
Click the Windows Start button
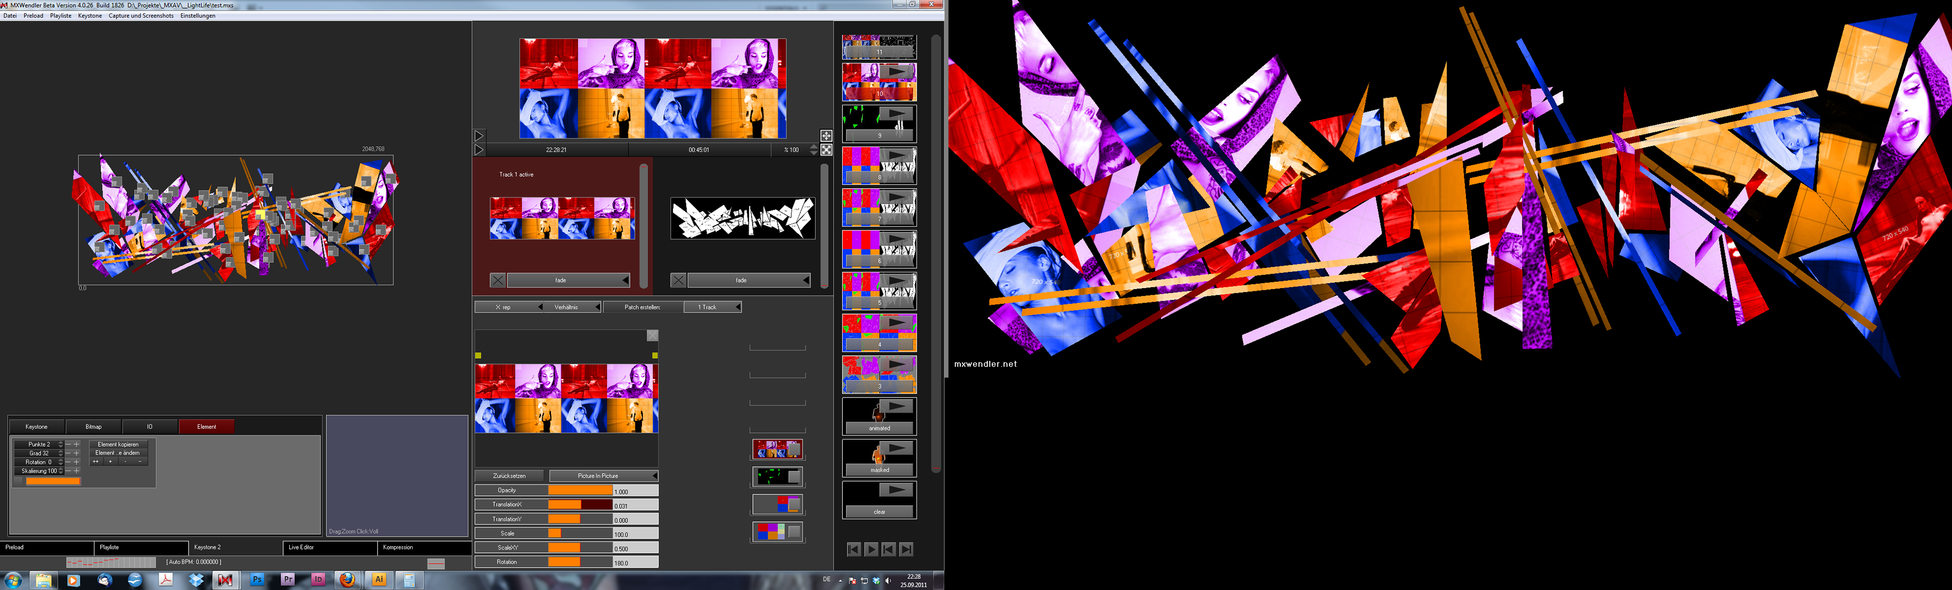(12, 580)
